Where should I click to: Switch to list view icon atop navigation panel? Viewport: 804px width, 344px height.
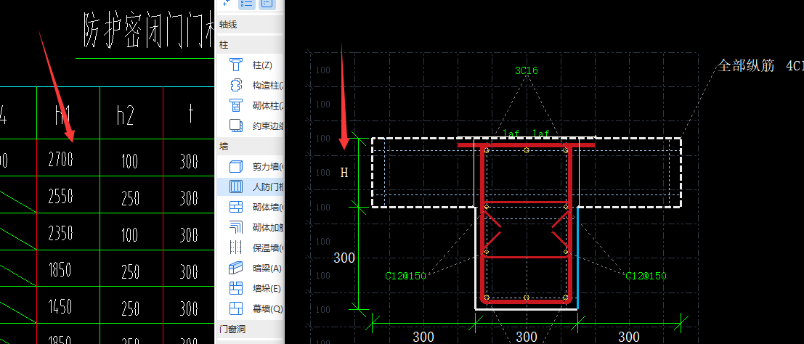click(247, 4)
